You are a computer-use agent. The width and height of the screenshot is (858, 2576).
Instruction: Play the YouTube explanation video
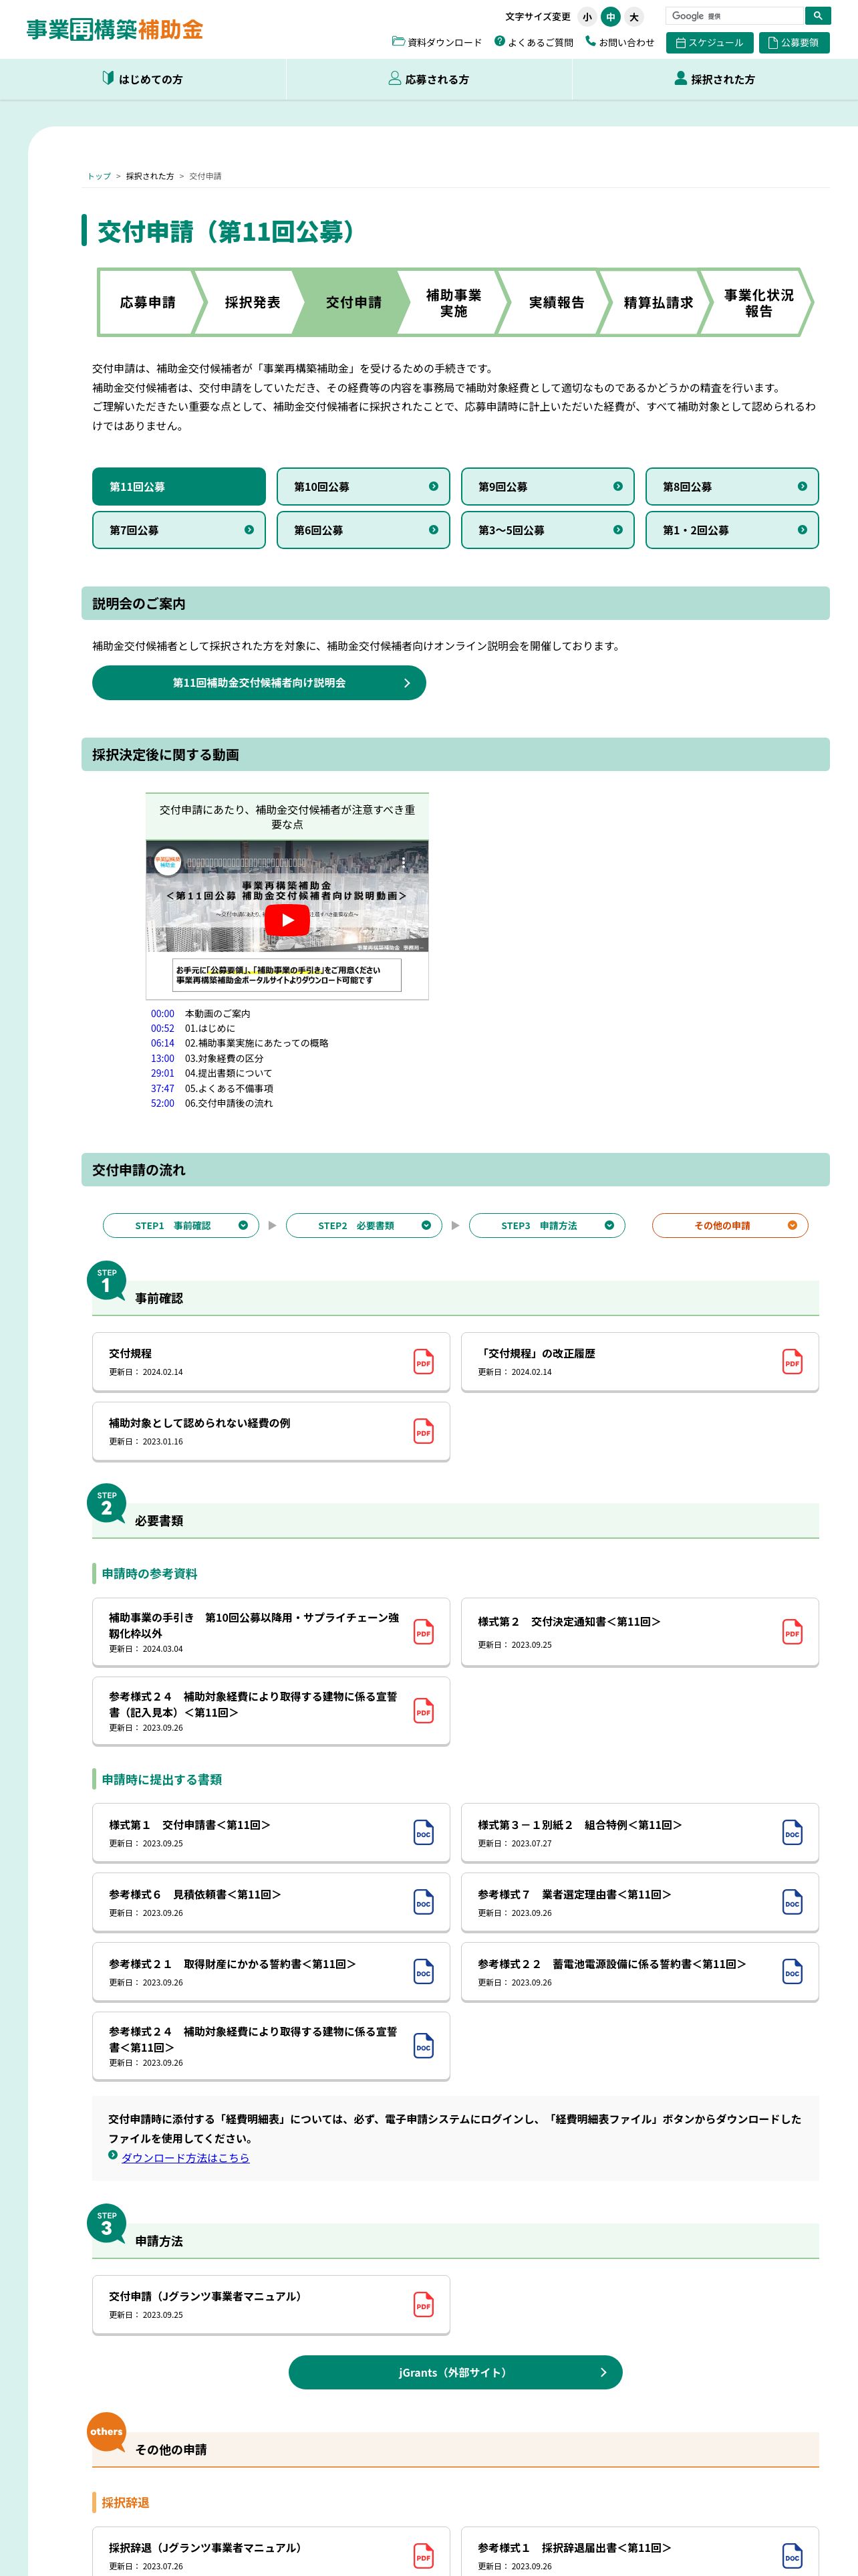point(287,920)
